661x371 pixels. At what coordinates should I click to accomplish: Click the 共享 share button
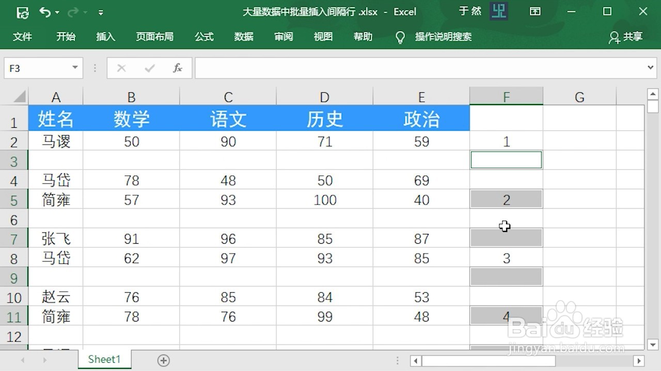pos(626,37)
